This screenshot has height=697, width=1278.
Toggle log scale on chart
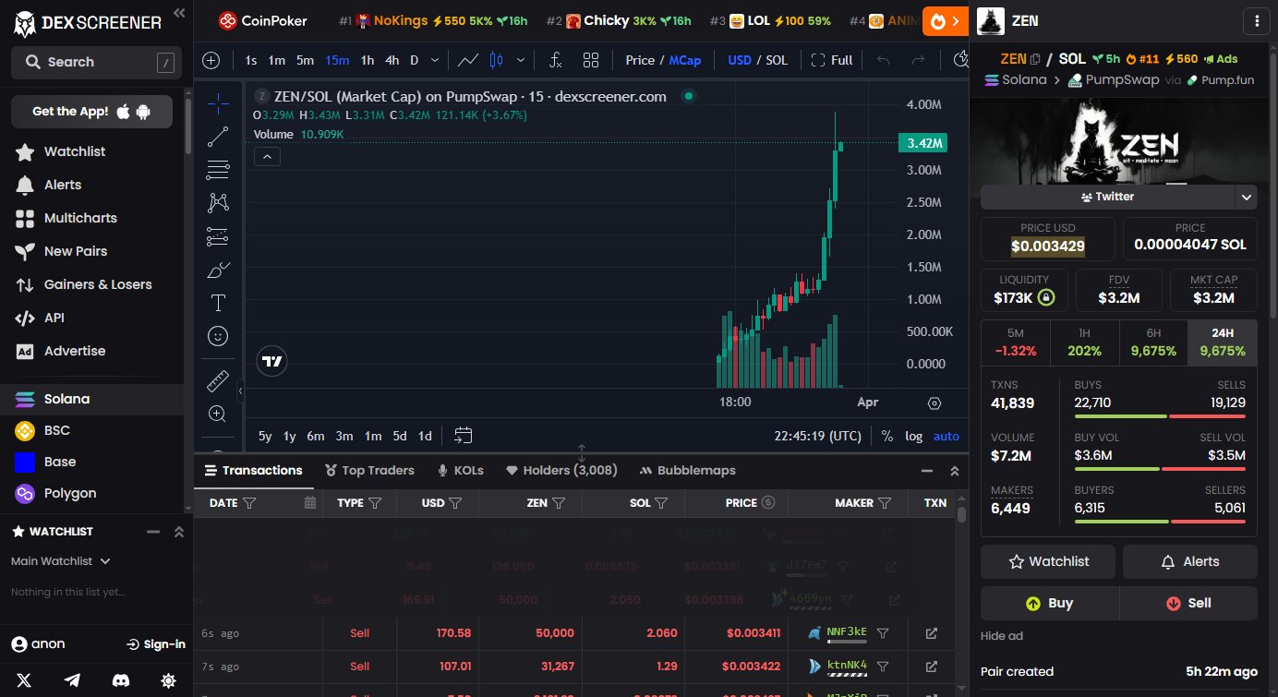pyautogui.click(x=913, y=436)
